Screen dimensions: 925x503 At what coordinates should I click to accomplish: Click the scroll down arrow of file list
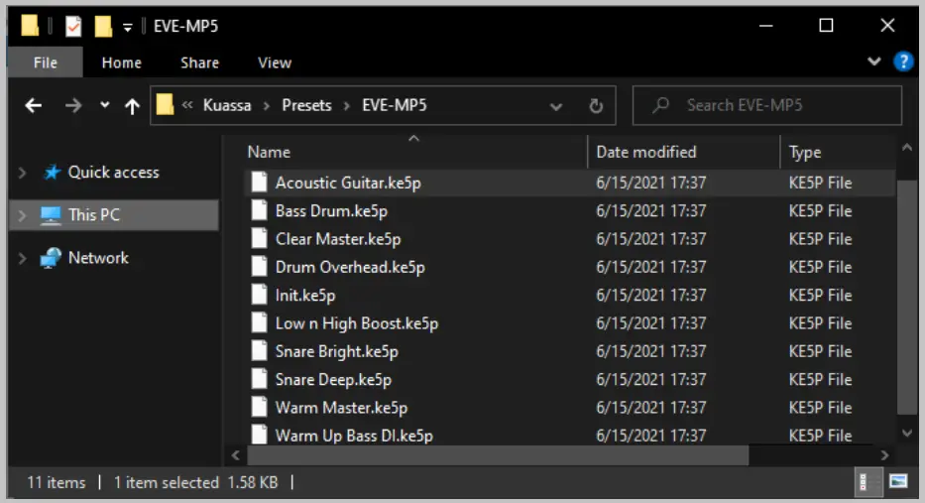[907, 434]
